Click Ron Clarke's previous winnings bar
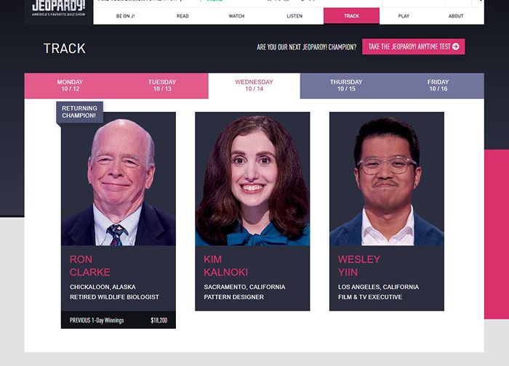 (x=119, y=320)
